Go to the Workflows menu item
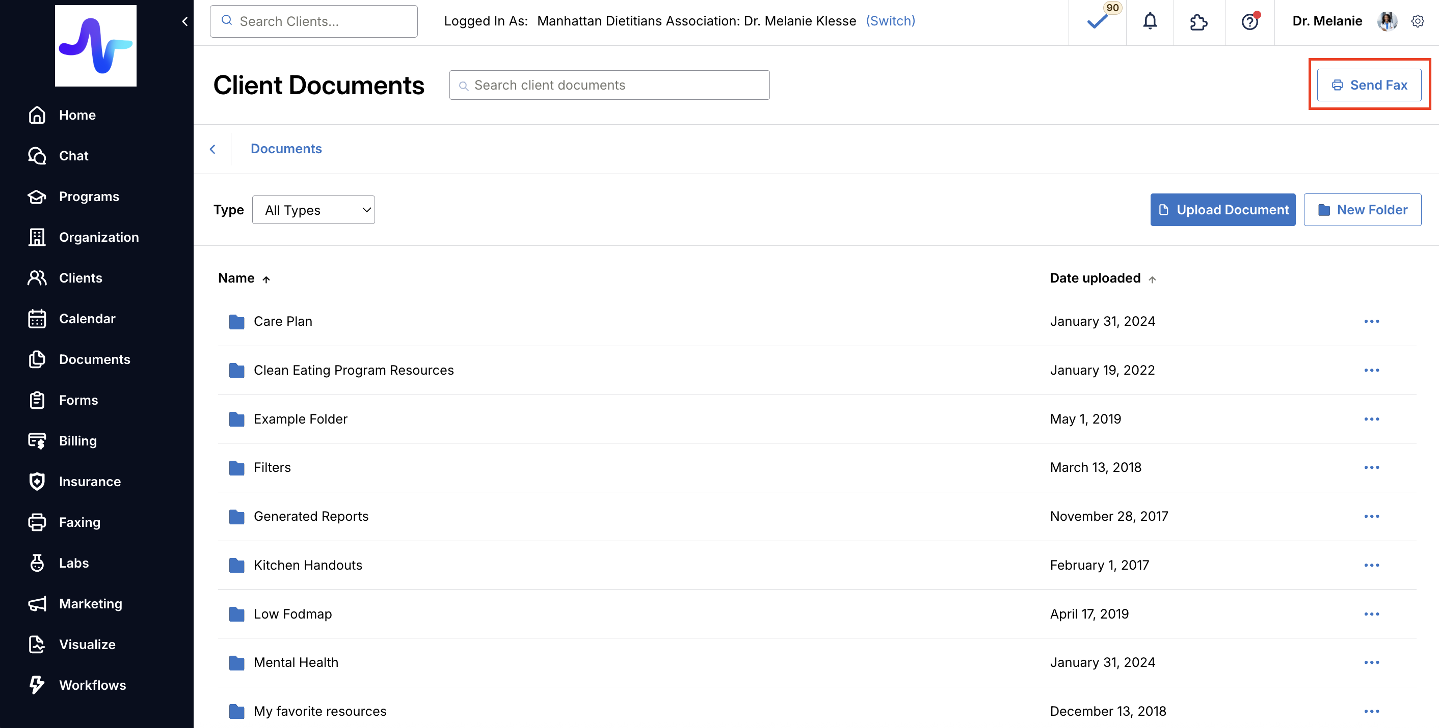1439x728 pixels. point(92,684)
